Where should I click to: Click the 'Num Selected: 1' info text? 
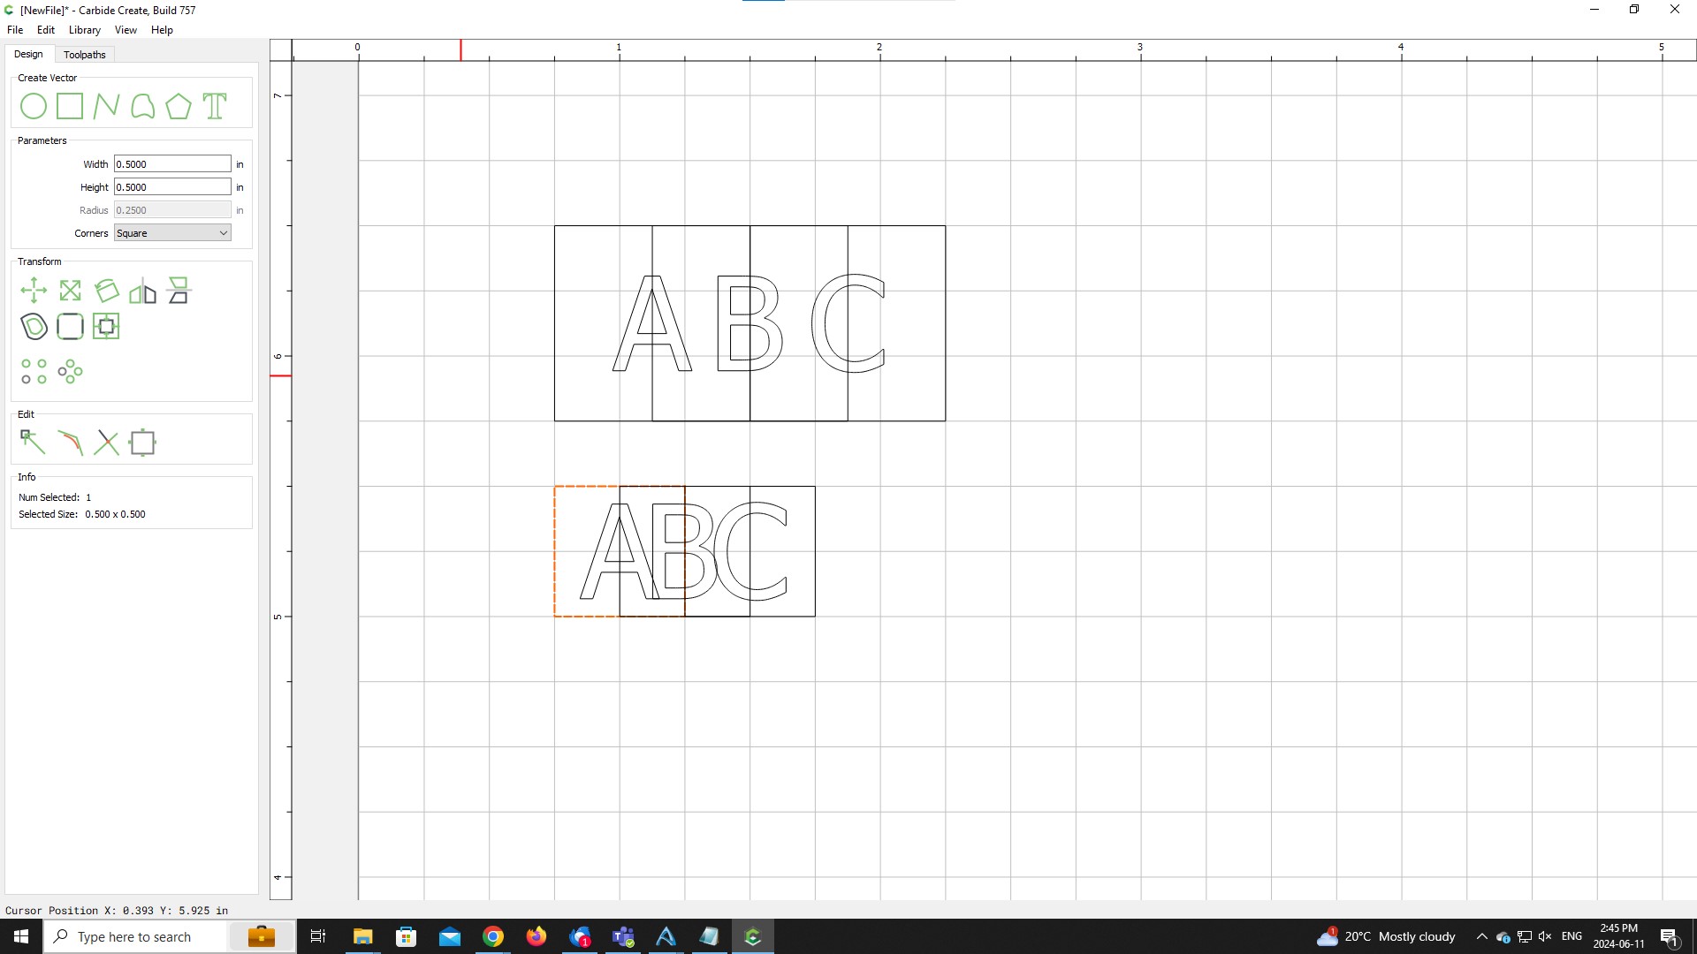(x=55, y=497)
